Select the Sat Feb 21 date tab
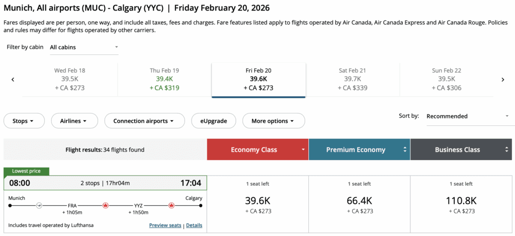Image resolution: width=515 pixels, height=236 pixels. 352,80
